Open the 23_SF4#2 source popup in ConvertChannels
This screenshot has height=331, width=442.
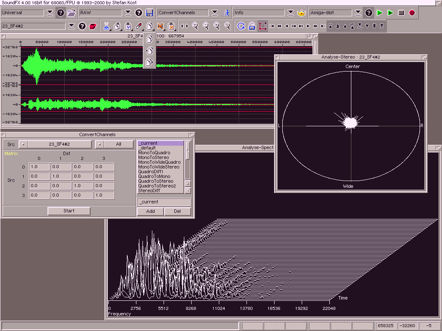pos(59,144)
